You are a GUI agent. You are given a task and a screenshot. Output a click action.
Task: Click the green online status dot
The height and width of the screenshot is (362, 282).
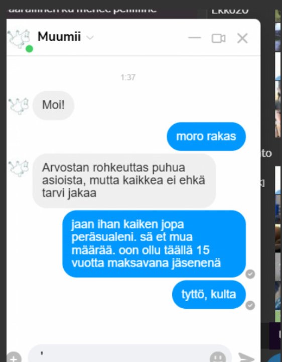[29, 49]
